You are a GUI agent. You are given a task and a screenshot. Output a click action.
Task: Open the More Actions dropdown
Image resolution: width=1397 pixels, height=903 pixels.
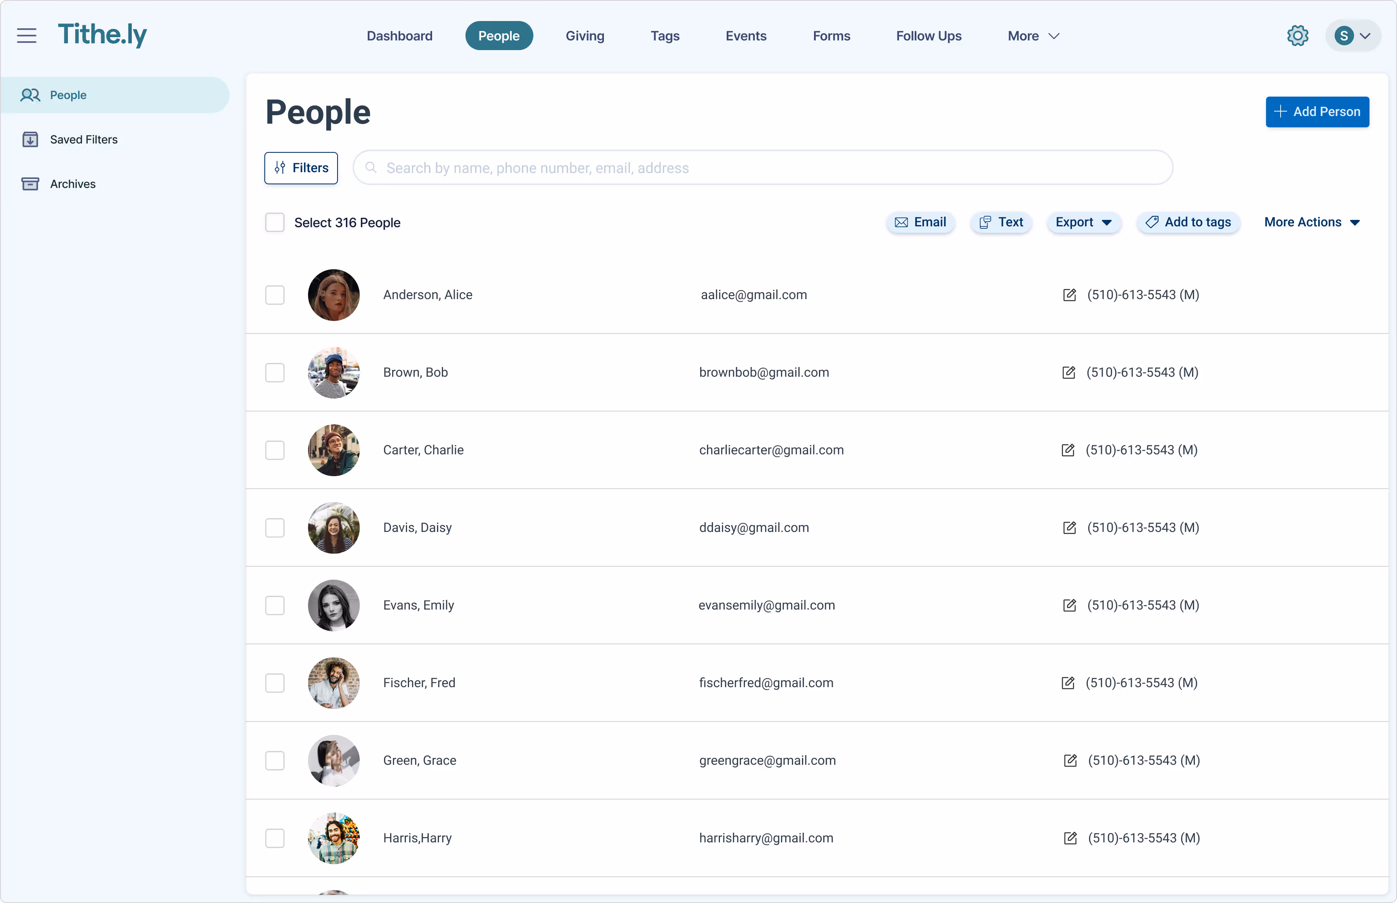pos(1311,222)
